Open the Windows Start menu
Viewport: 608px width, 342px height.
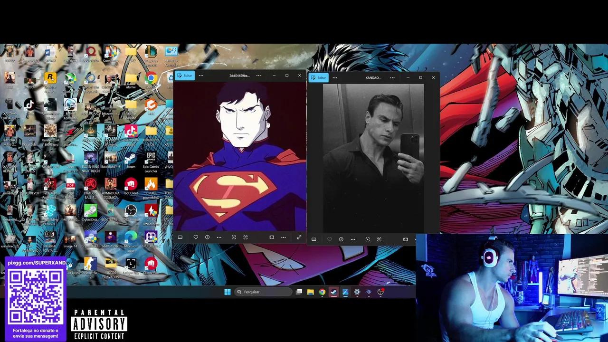228,292
